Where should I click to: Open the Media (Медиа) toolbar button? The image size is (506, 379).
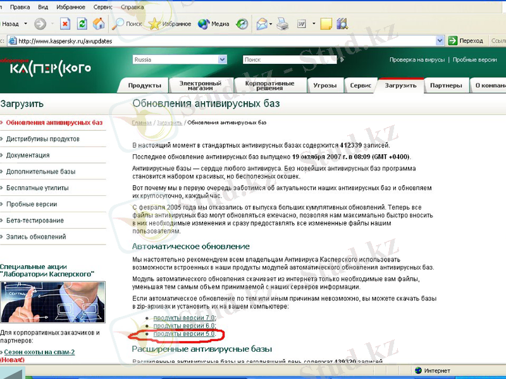pos(213,24)
